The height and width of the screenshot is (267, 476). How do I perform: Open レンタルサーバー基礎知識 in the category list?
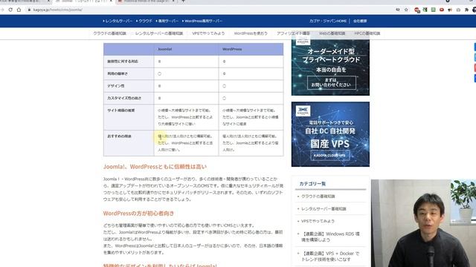pyautogui.click(x=324, y=209)
